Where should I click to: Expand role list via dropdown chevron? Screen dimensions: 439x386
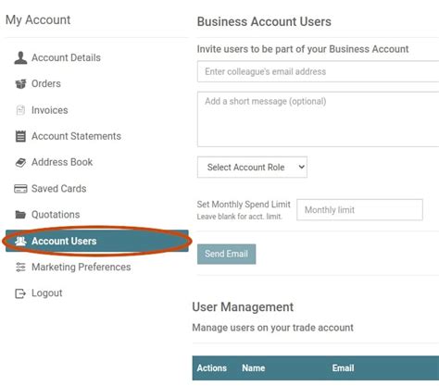point(301,167)
